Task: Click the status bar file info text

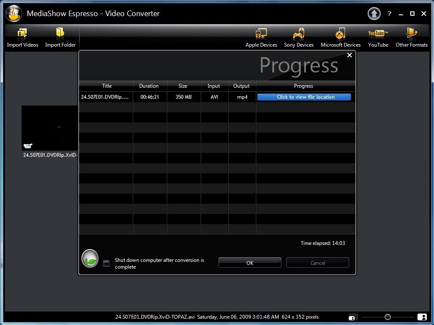Action: [217, 317]
